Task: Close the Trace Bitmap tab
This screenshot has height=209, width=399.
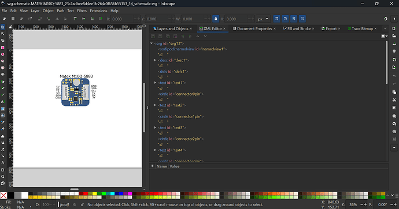Action: point(376,28)
